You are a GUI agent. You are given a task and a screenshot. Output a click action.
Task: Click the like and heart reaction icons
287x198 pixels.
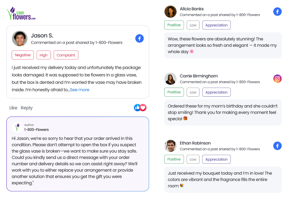[140, 108]
